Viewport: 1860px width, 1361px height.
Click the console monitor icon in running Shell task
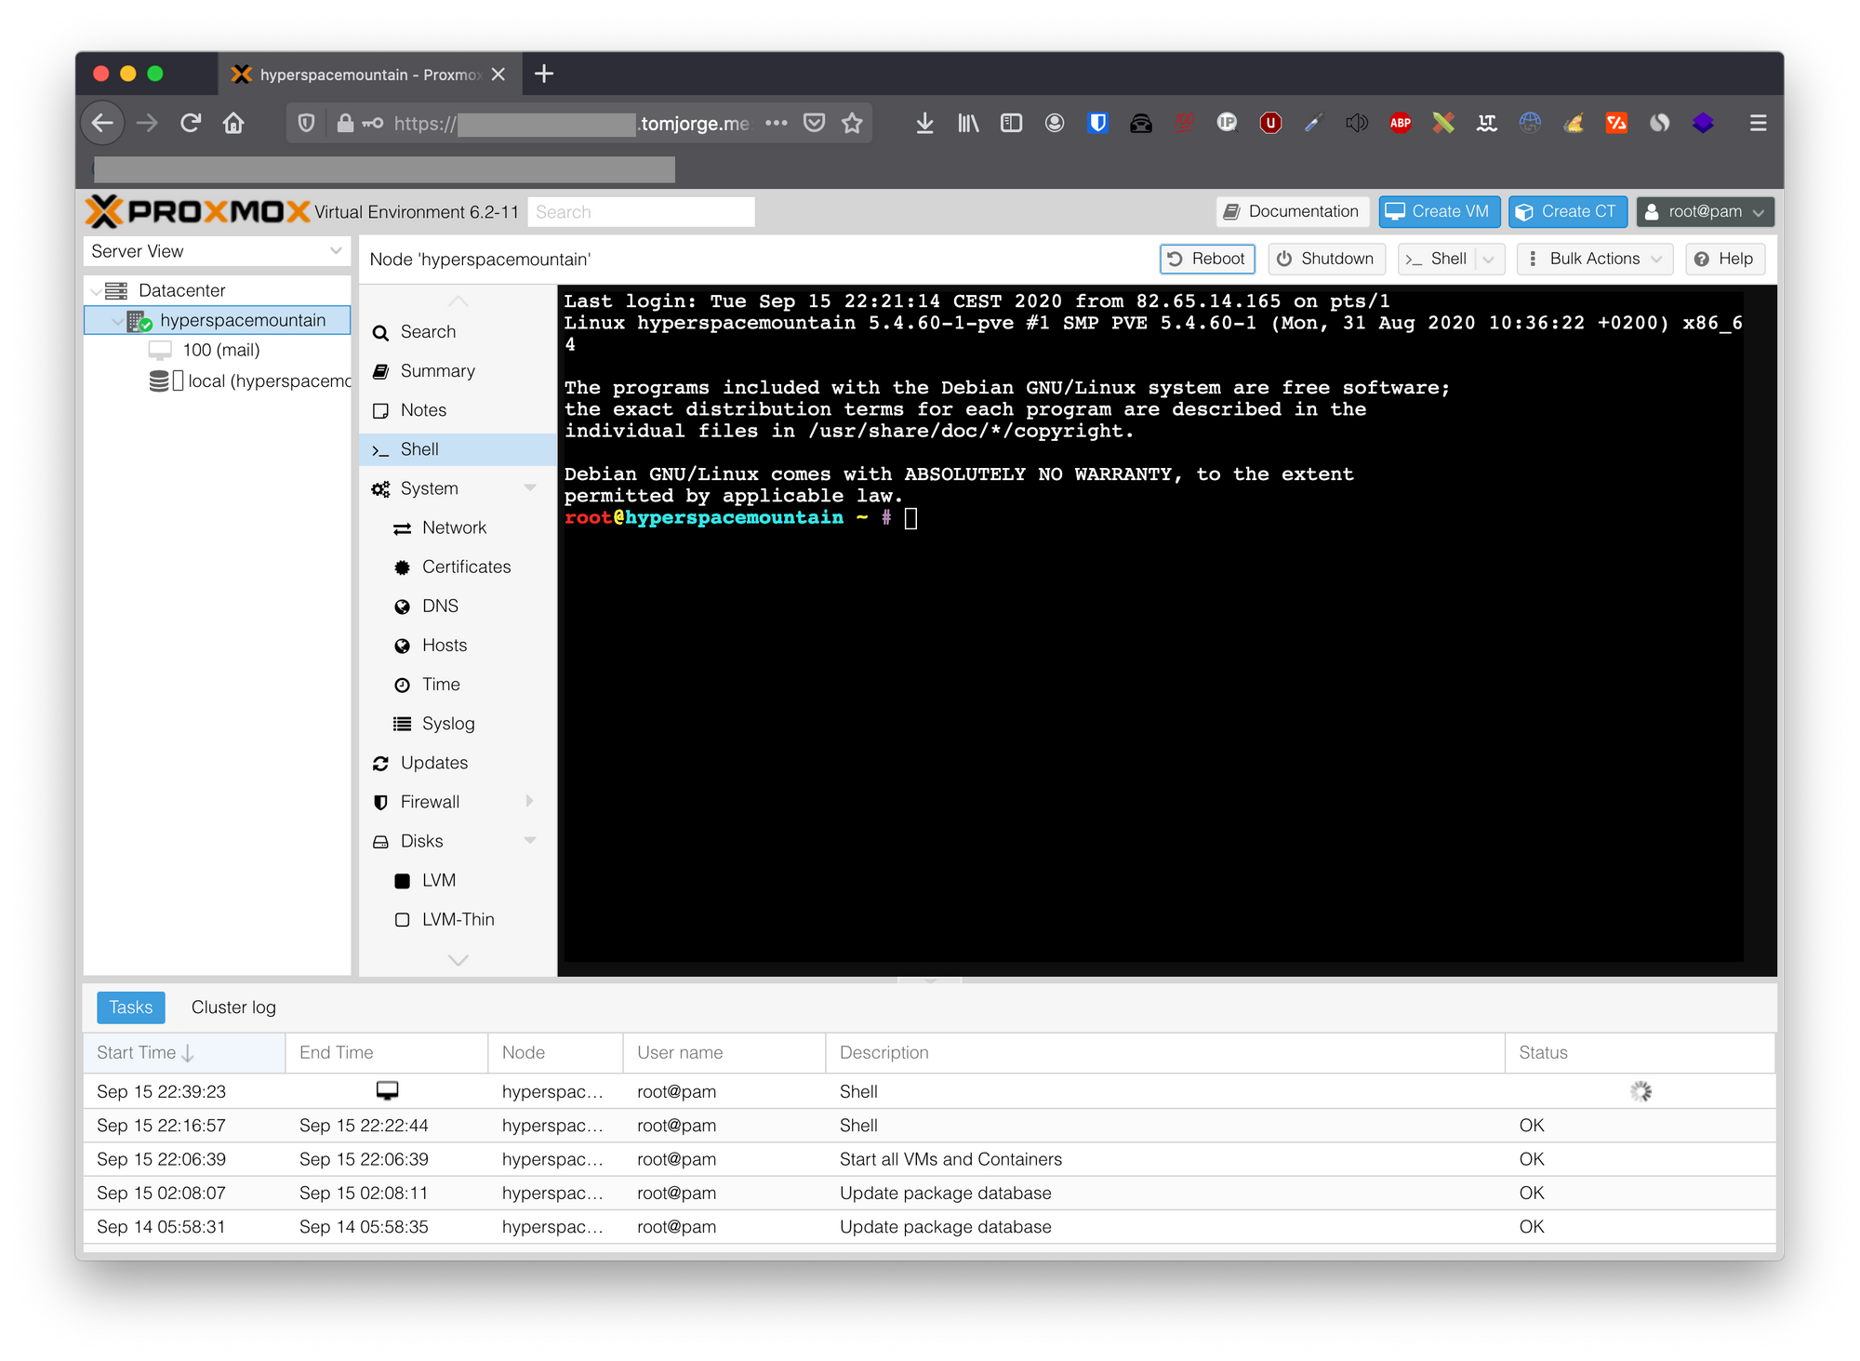tap(387, 1090)
